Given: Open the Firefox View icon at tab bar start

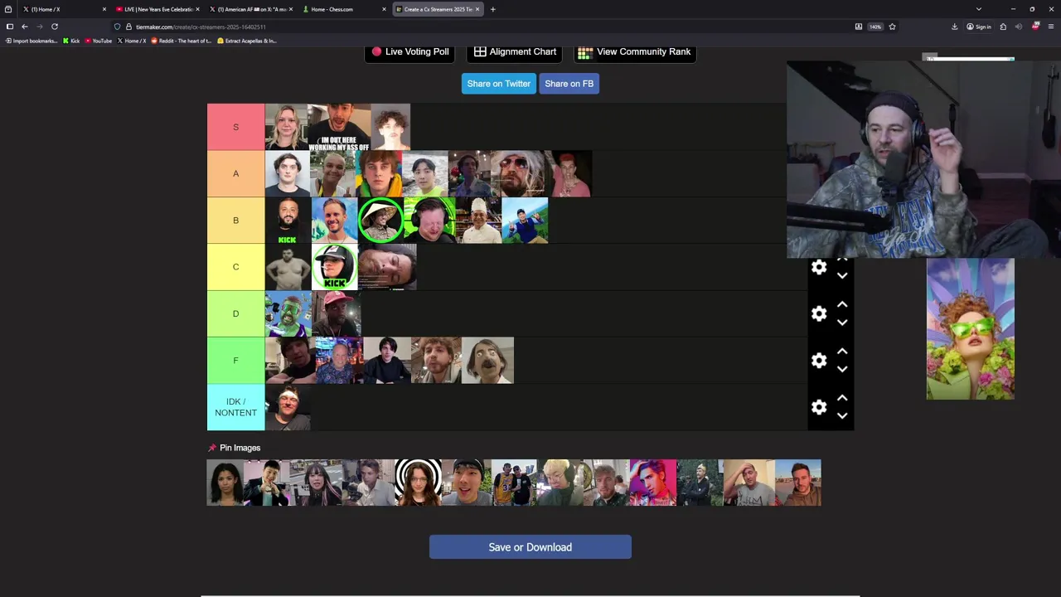Looking at the screenshot, I should tap(8, 9).
